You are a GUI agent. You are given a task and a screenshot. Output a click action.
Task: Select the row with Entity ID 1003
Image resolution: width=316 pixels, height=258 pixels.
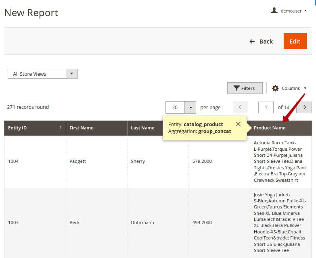(x=14, y=223)
